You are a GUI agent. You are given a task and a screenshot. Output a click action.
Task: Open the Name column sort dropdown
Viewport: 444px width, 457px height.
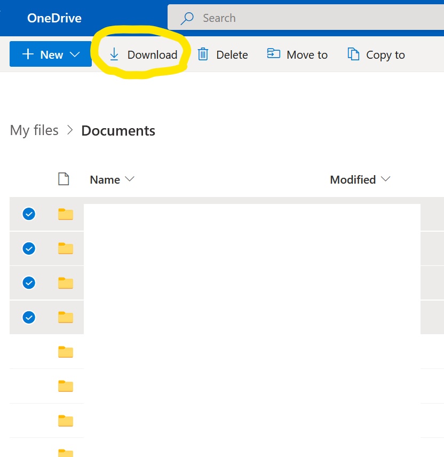[129, 179]
